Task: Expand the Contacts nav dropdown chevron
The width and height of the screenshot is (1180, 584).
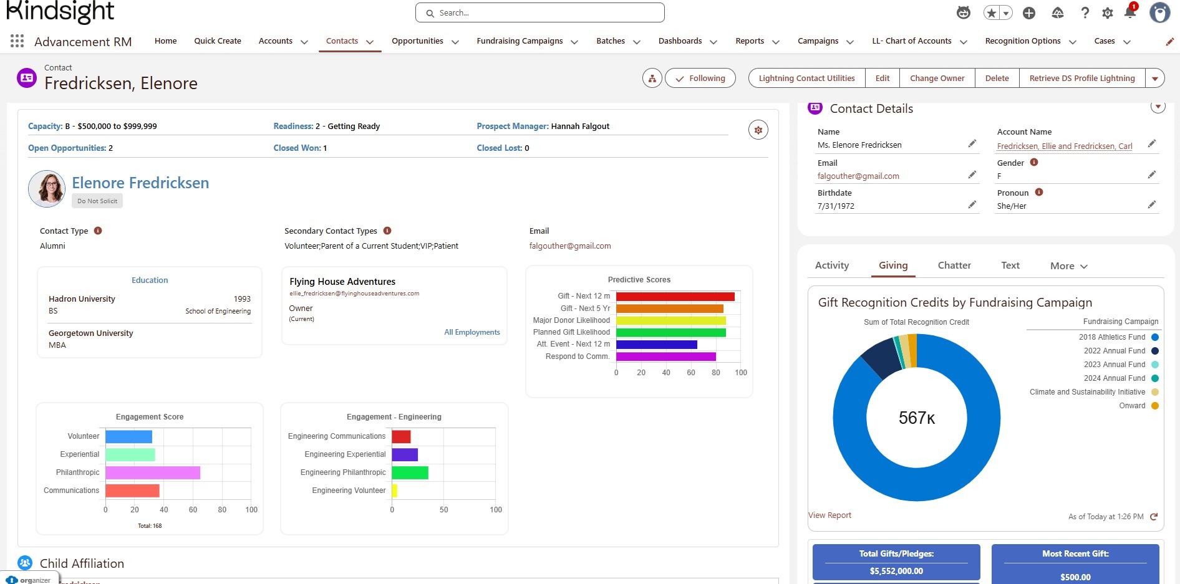Action: coord(370,42)
